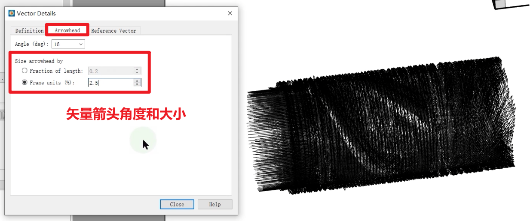Open the Reference Vector tab
The width and height of the screenshot is (530, 221).
click(114, 30)
